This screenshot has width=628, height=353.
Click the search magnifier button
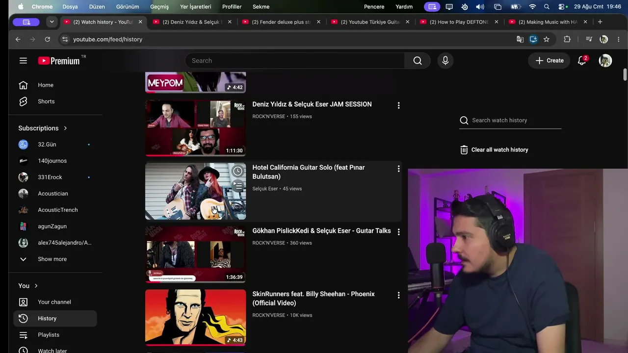(418, 60)
